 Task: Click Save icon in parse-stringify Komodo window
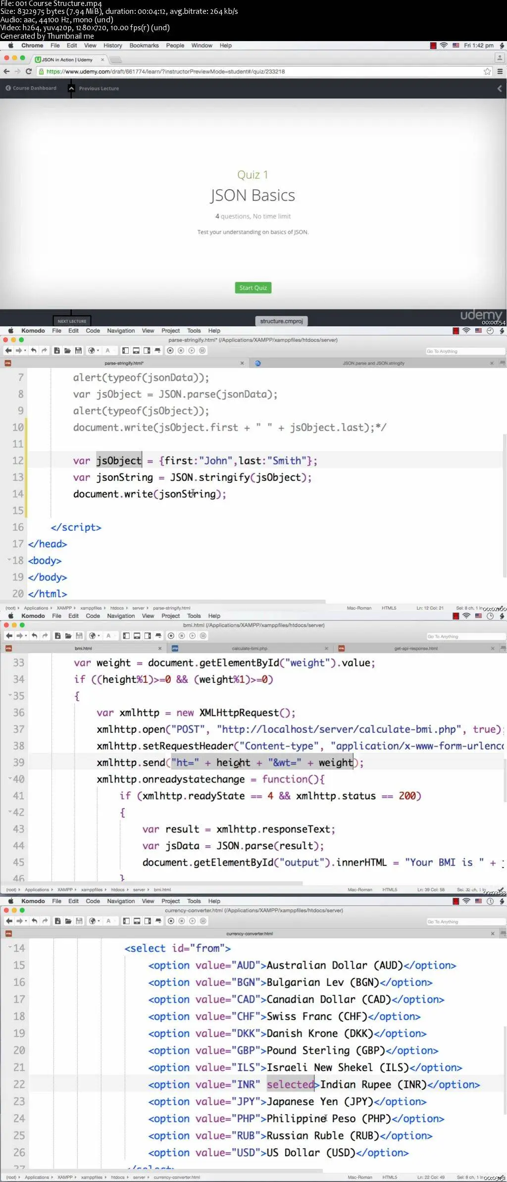[78, 351]
